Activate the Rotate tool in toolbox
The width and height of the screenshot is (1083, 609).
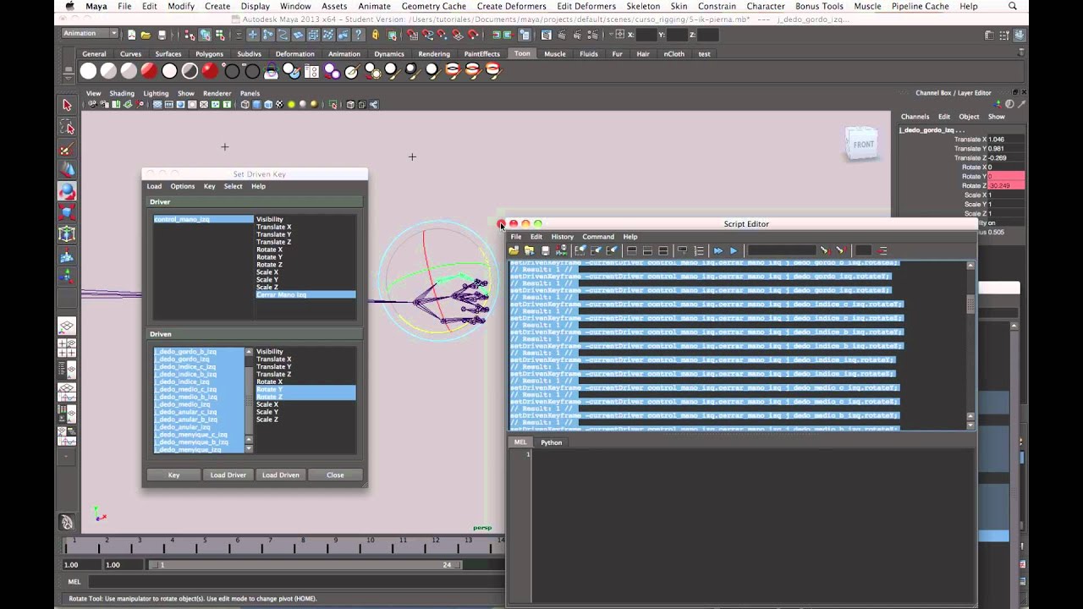67,192
